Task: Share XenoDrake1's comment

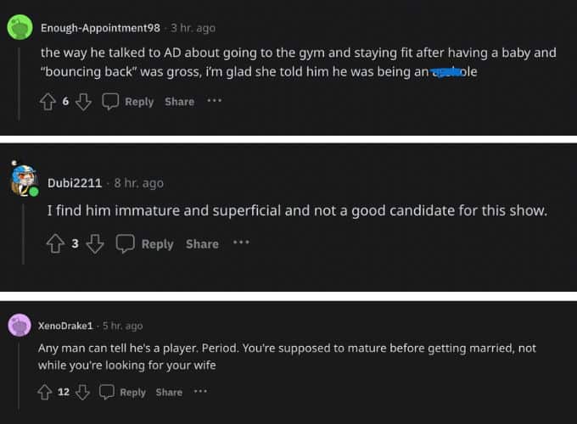Action: point(169,392)
